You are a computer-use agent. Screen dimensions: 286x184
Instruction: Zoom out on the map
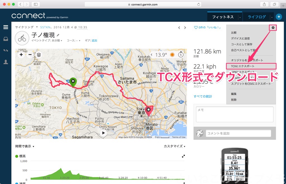tap(30, 55)
